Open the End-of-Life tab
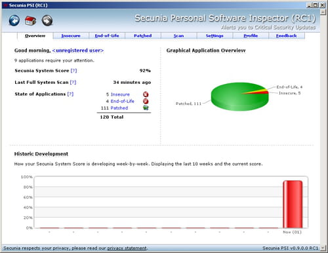The height and width of the screenshot is (253, 328). pyautogui.click(x=107, y=35)
